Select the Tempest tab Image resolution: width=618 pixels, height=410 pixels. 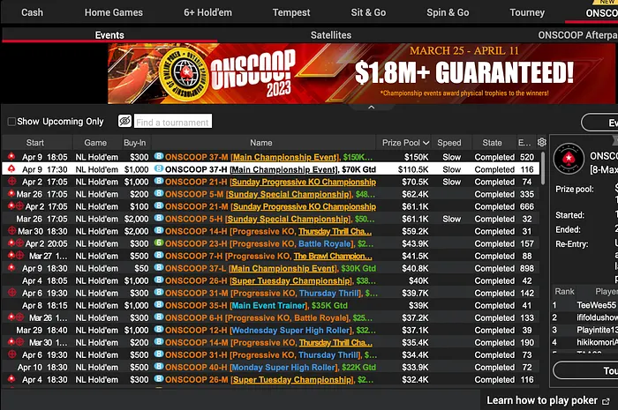click(x=291, y=12)
